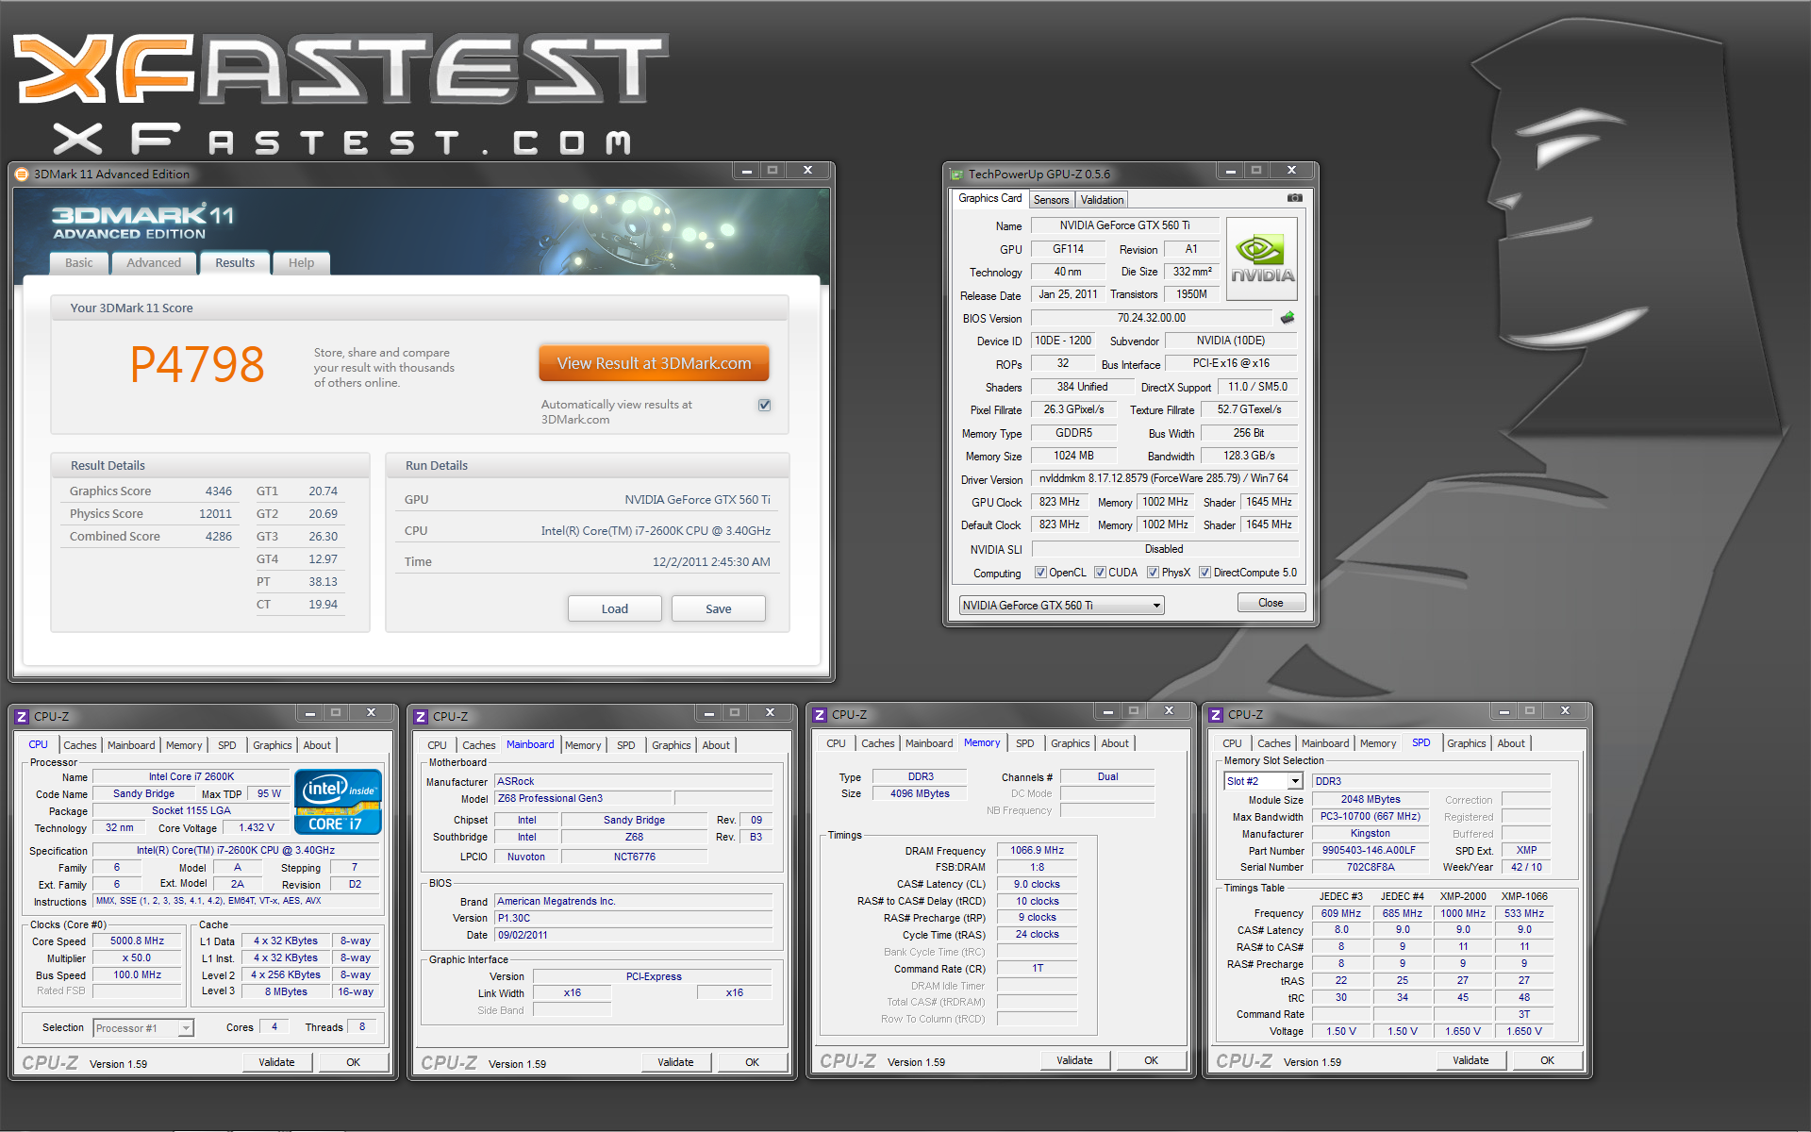Click the Part Number 9905403-146.A00LF field
The width and height of the screenshot is (1811, 1132).
1369,851
